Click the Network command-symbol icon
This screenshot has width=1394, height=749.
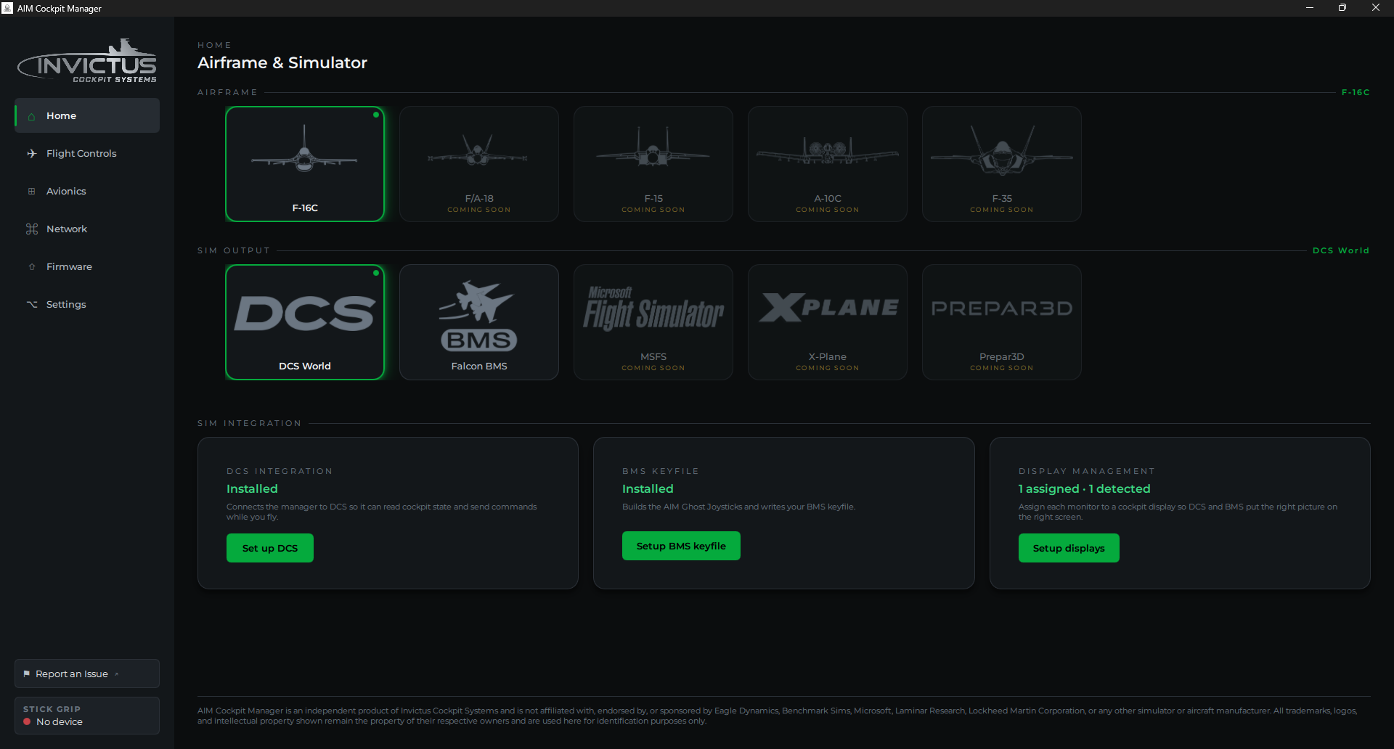31,229
